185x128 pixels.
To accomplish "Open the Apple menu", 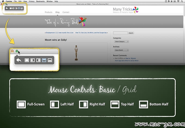I will [3, 1].
